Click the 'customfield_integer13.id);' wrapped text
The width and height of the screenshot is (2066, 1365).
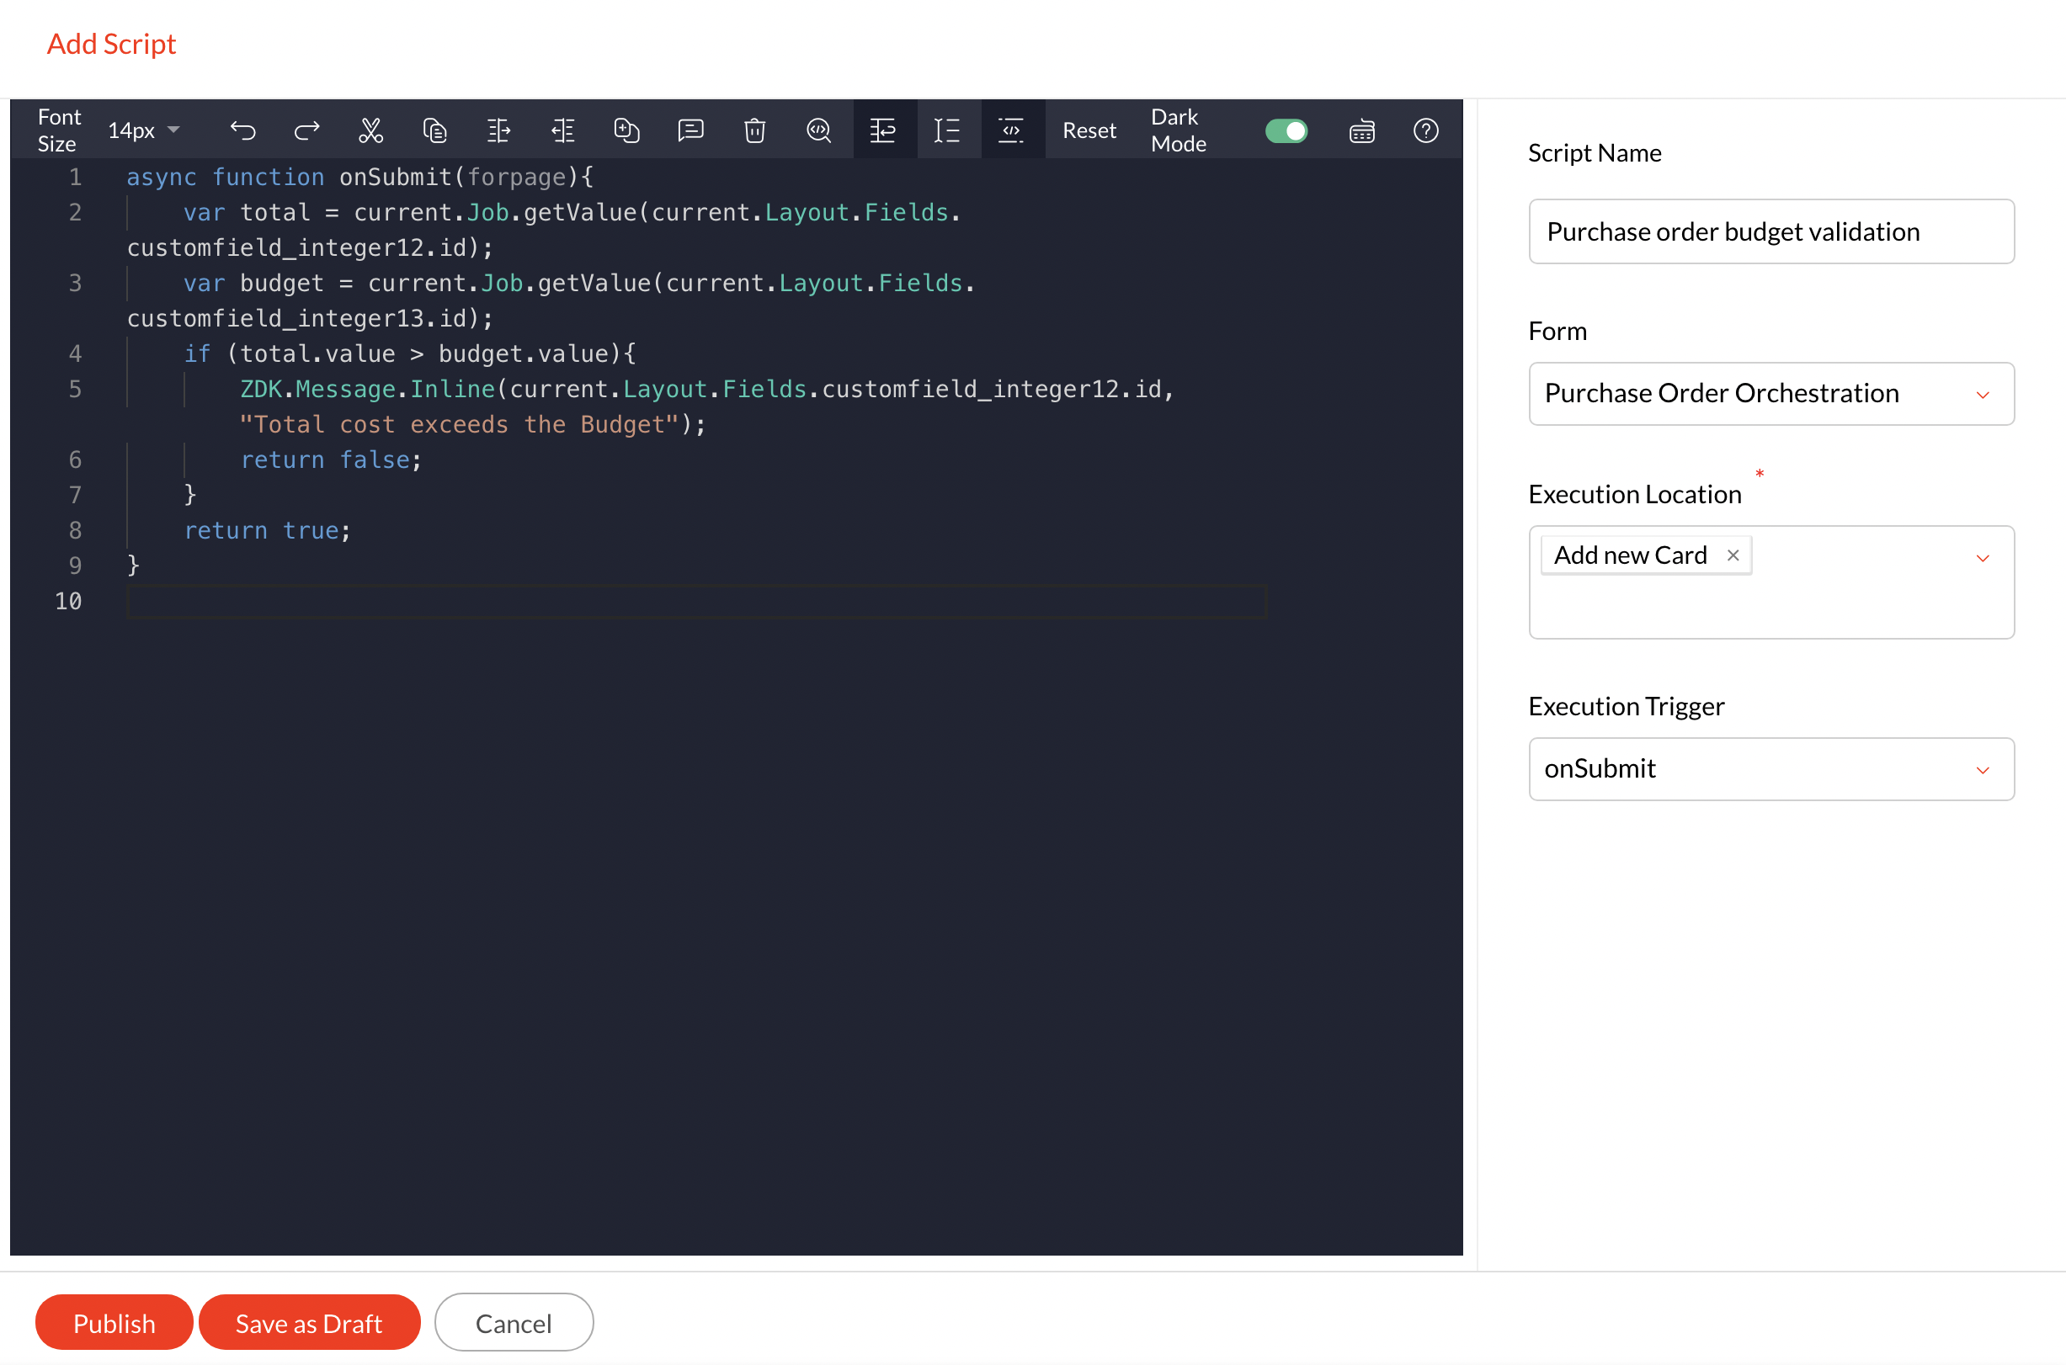coord(310,319)
